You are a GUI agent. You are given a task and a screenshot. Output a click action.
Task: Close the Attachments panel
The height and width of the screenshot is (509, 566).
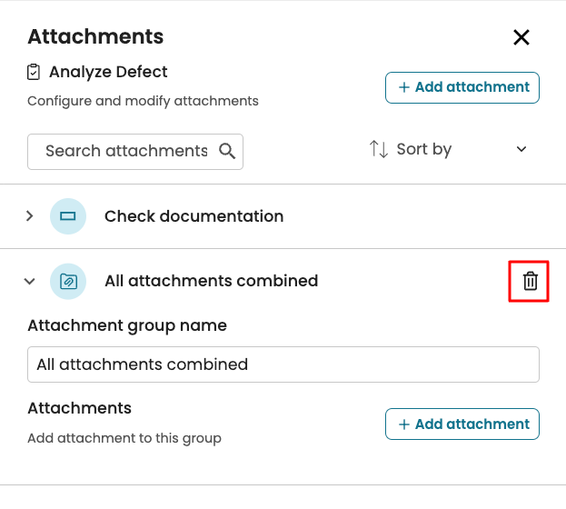pyautogui.click(x=521, y=37)
